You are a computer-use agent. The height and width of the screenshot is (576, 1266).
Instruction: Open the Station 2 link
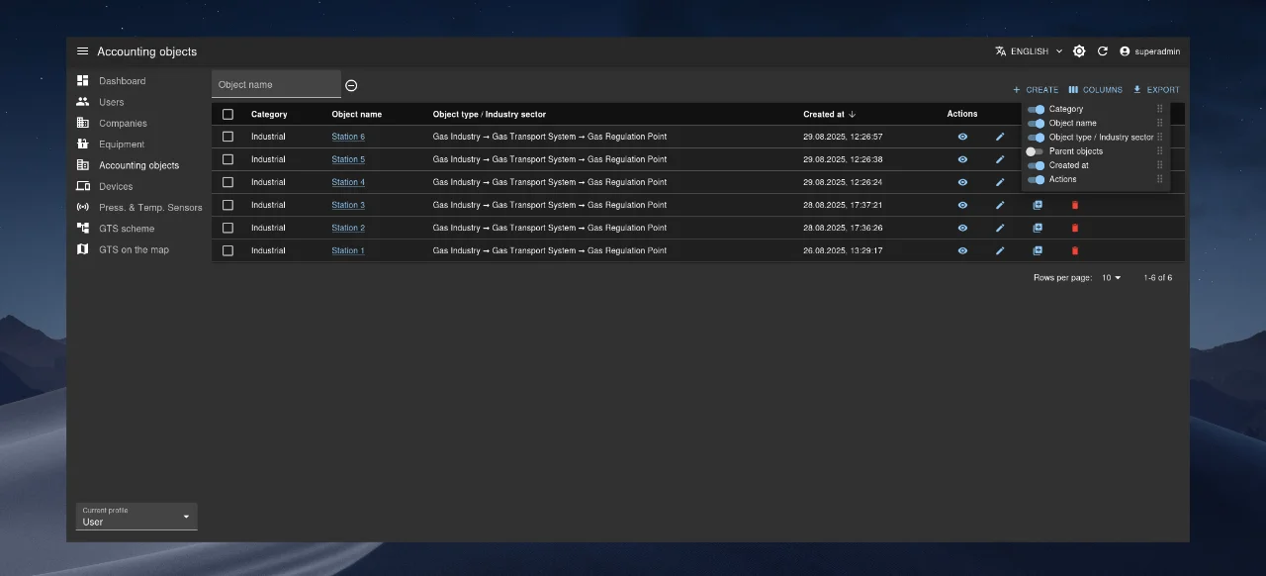(x=348, y=228)
